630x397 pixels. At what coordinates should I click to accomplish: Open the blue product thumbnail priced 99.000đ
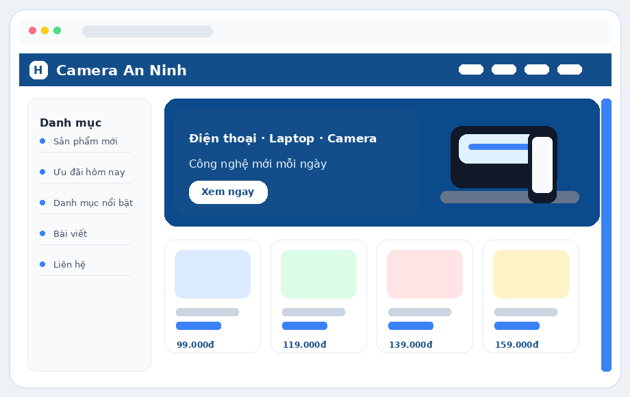coord(212,274)
